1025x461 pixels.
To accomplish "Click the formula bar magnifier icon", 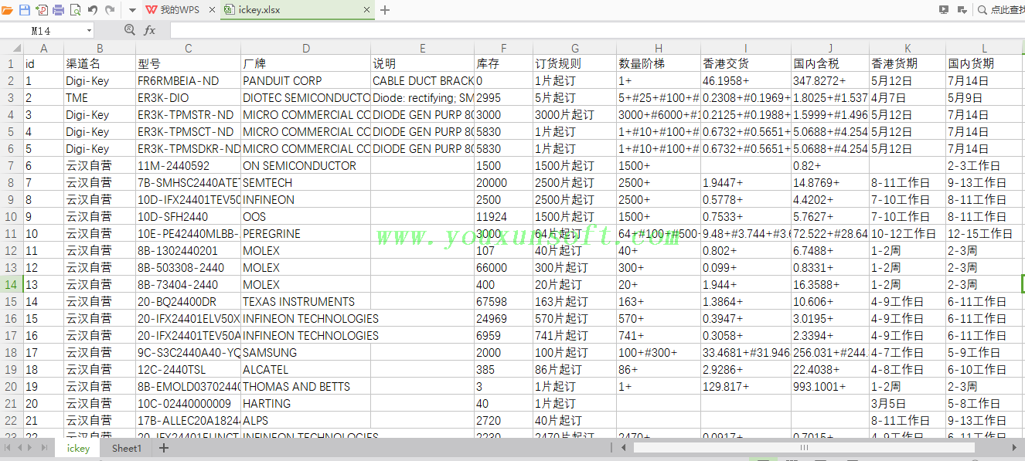I will tap(129, 30).
